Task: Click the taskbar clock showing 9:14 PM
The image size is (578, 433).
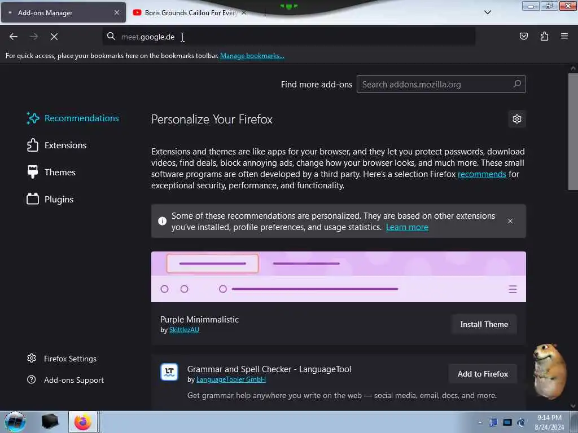Action: coord(549,422)
